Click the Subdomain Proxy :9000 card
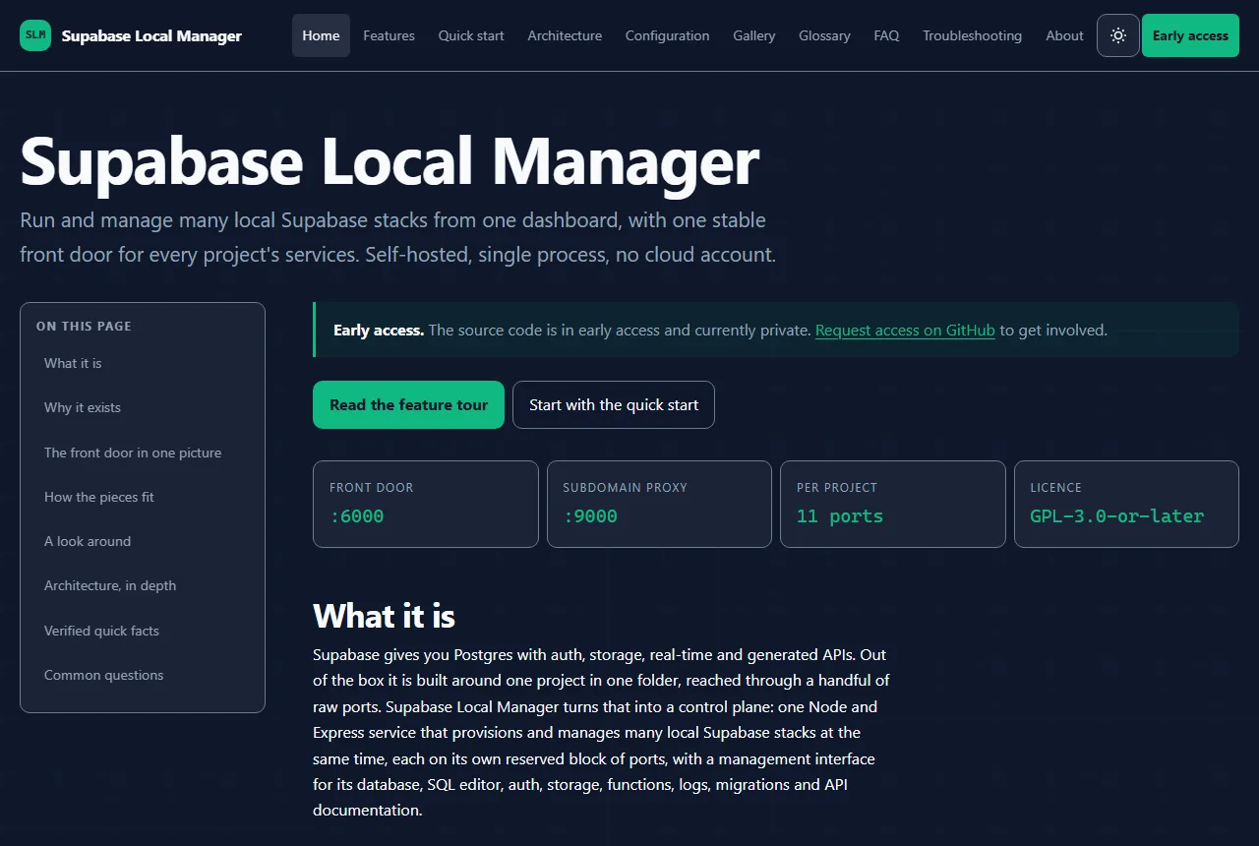Screen dimensions: 1259x846 click(x=659, y=504)
